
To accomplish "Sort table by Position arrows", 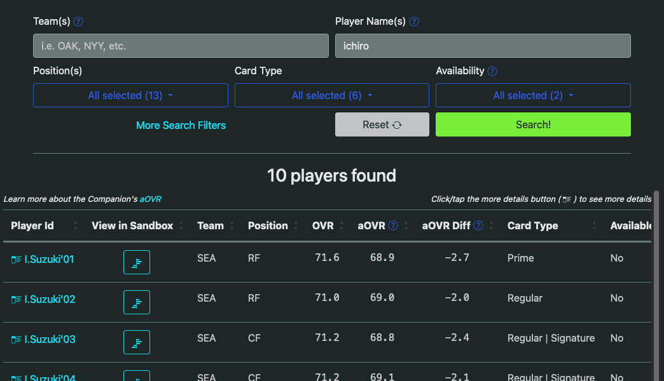I will click(296, 226).
